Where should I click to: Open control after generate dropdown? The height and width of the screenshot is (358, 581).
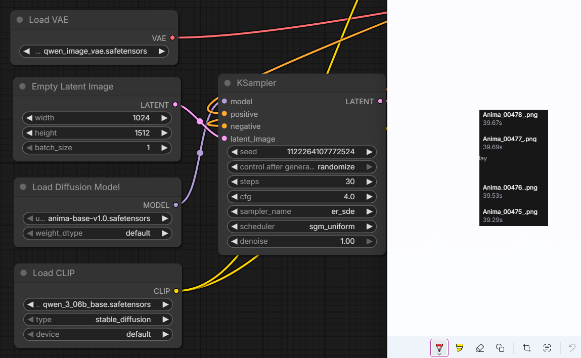point(302,167)
